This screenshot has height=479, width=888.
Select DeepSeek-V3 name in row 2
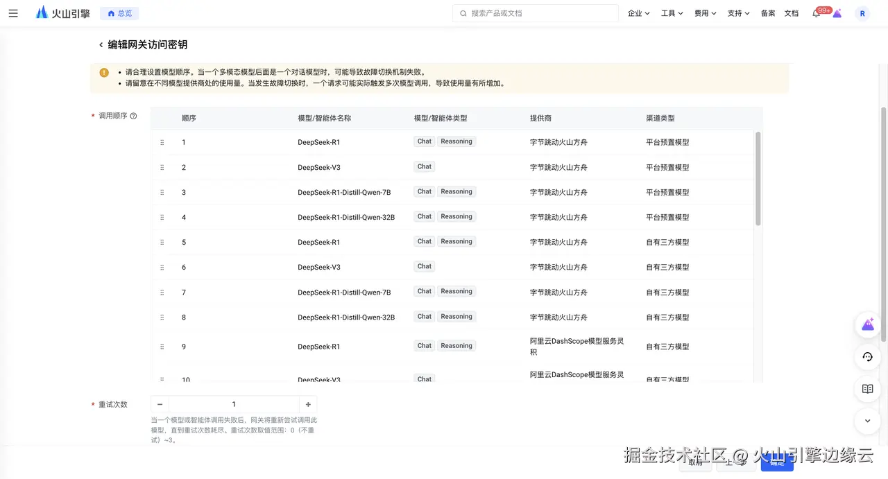coord(319,167)
